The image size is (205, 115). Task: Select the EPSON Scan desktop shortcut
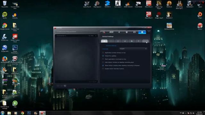[5, 37]
